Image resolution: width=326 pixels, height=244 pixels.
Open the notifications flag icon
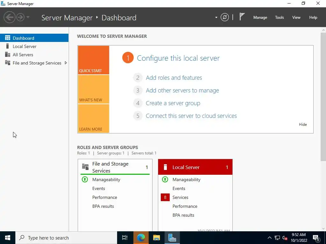point(242,17)
